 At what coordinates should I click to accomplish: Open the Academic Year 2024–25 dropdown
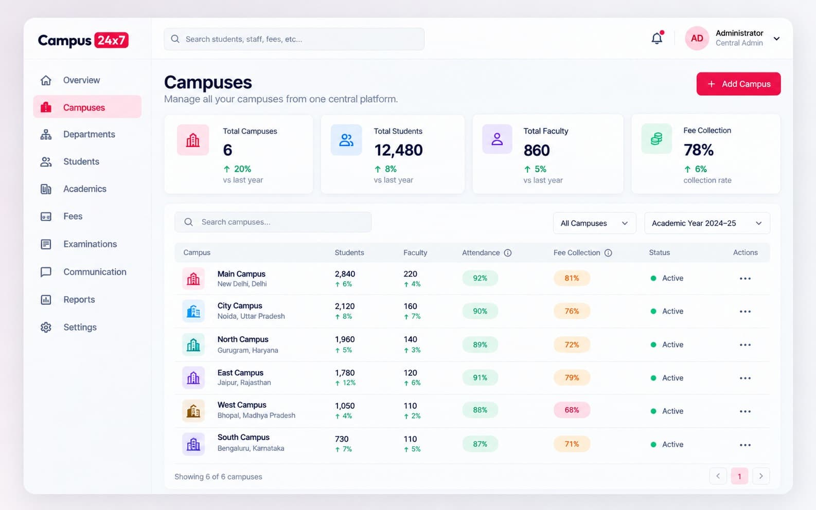[707, 223]
